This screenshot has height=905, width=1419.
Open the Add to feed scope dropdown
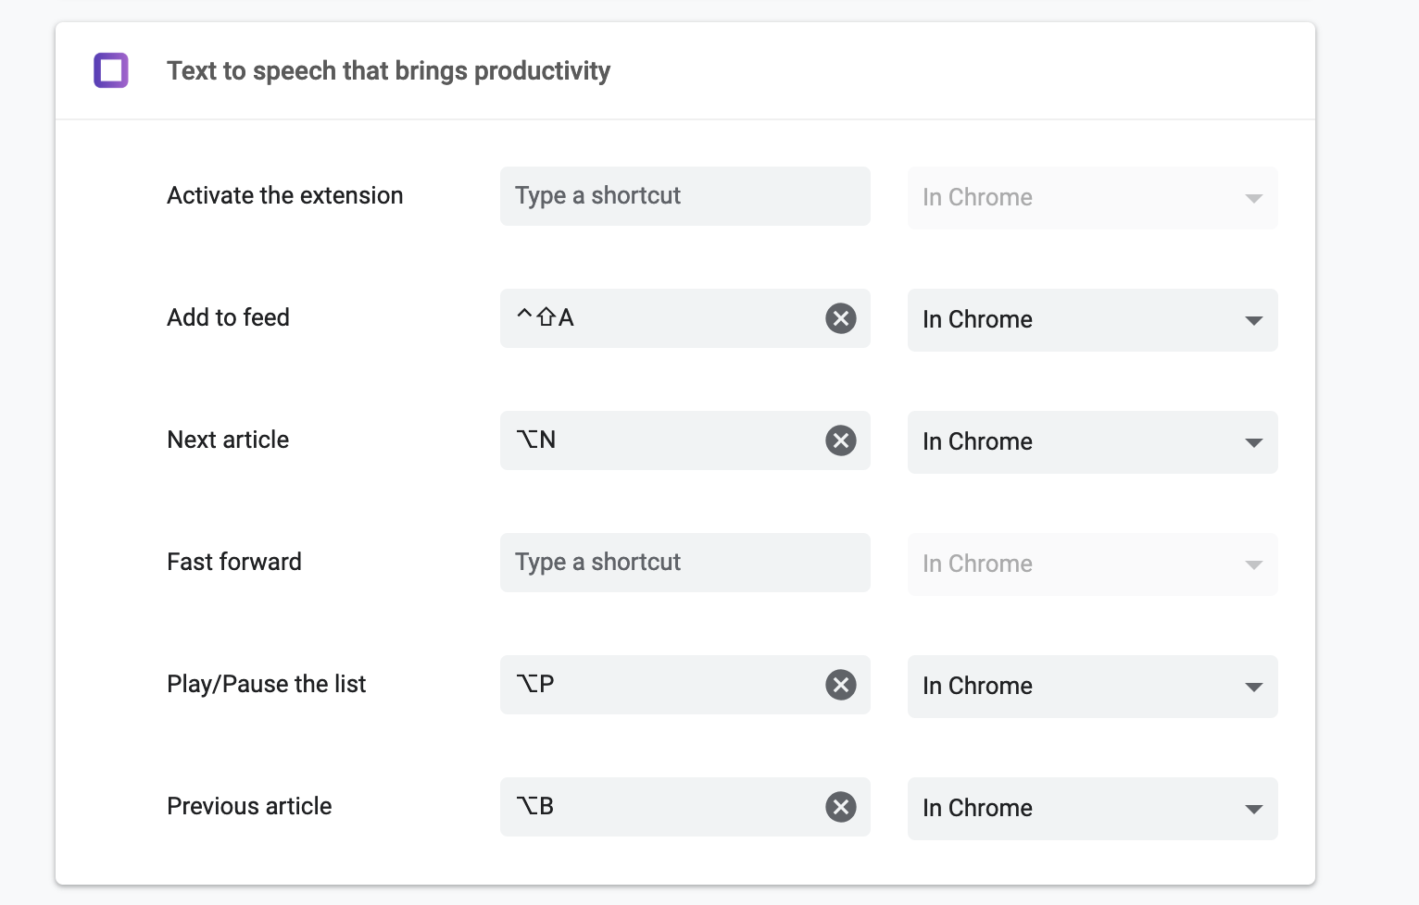tap(1093, 320)
